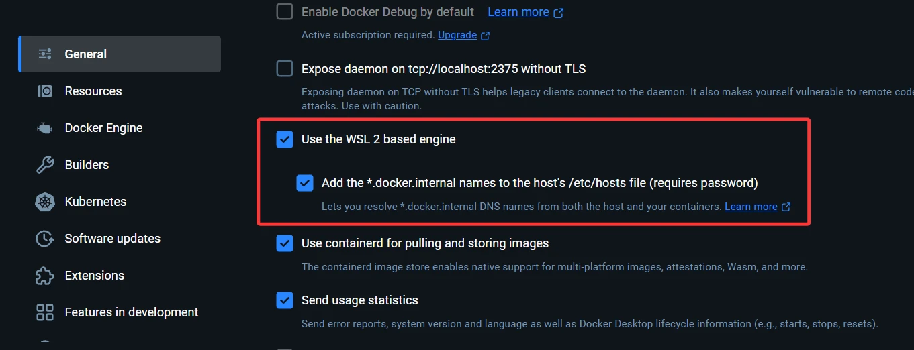Screen dimensions: 914x350
Task: Click external-link icon next to Upgrade
Action: point(485,36)
